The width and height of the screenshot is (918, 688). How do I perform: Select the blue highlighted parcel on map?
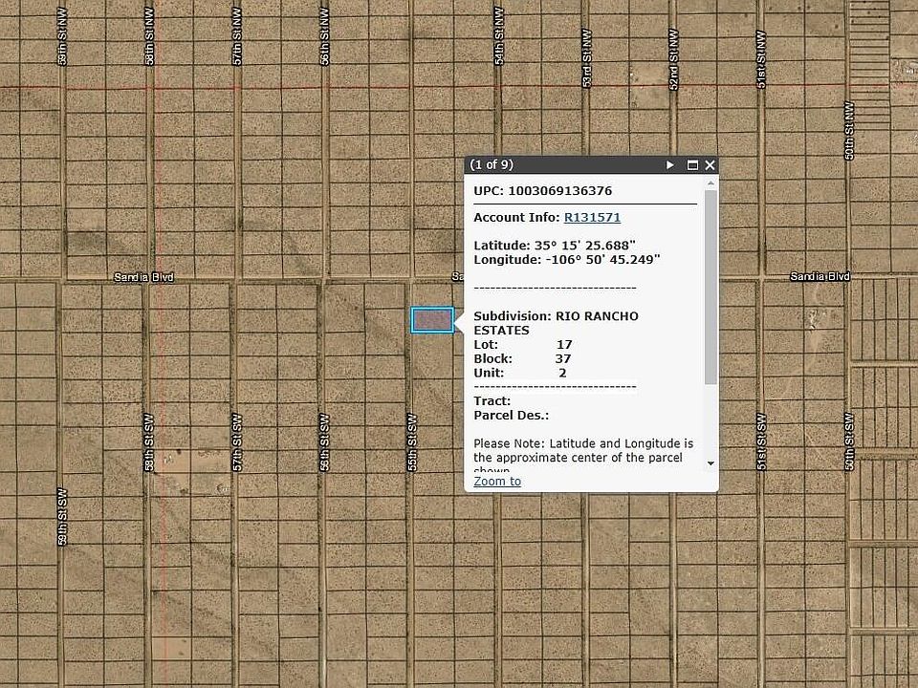(432, 320)
